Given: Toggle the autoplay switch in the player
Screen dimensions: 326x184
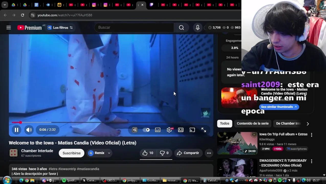Looking at the screenshot, I should pyautogui.click(x=146, y=130).
